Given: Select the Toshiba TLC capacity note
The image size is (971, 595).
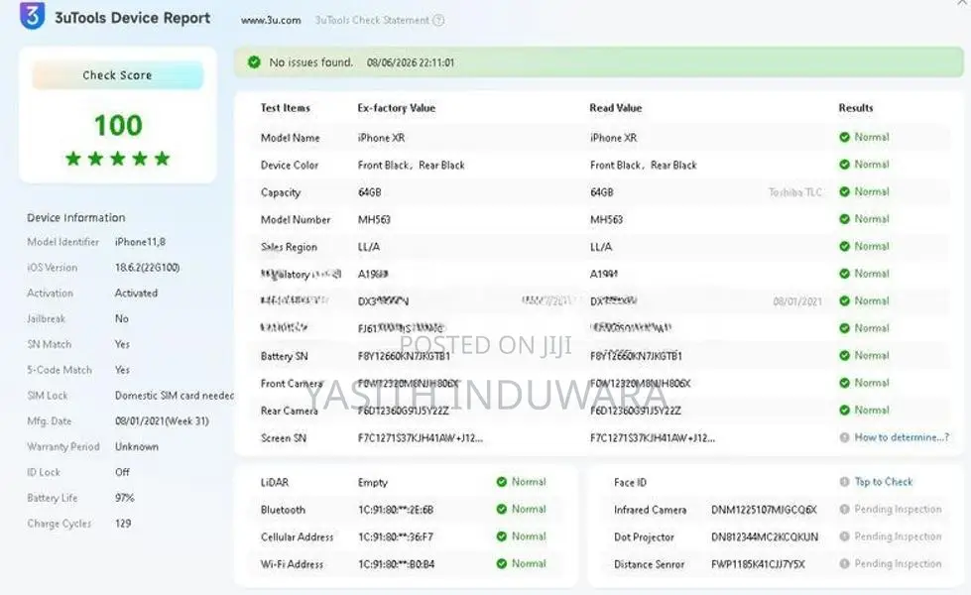Looking at the screenshot, I should coord(795,192).
